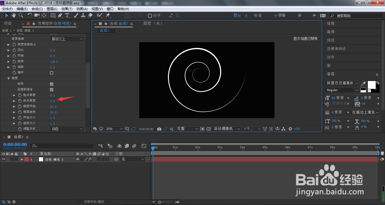The width and height of the screenshot is (385, 205).
Task: Open the parent 无 dropdown for layer 1
Action: pyautogui.click(x=132, y=159)
